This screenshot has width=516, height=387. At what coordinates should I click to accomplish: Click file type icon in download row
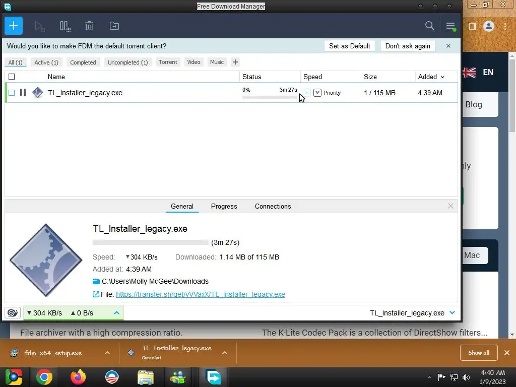(37, 93)
